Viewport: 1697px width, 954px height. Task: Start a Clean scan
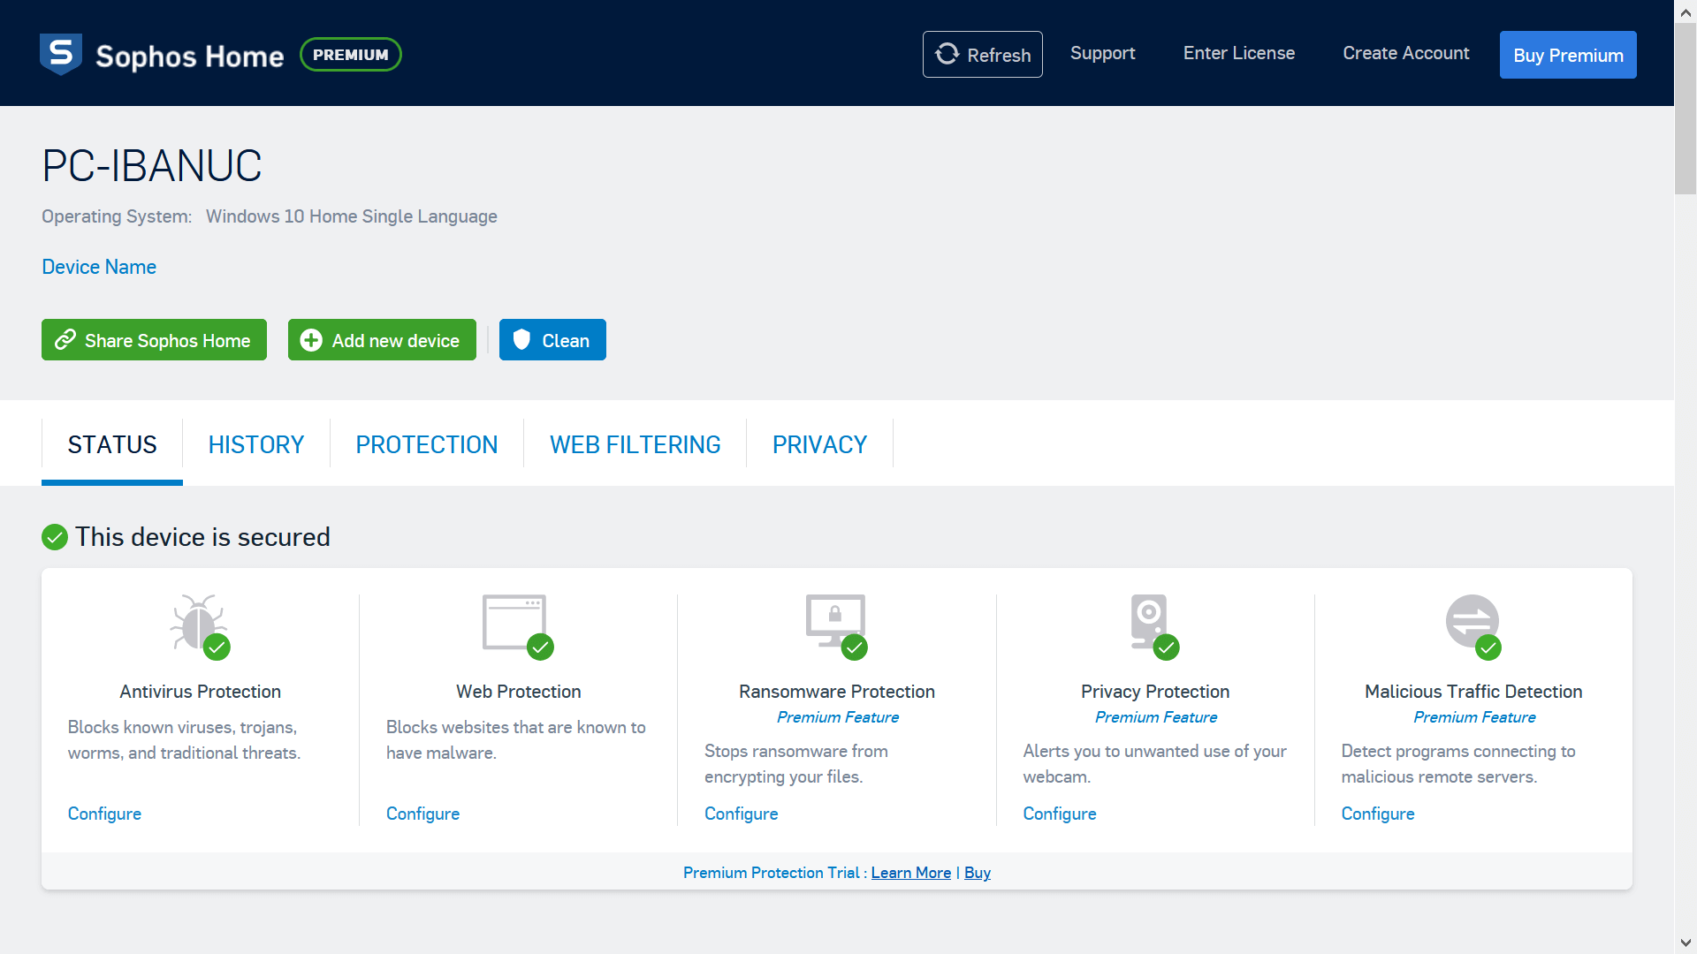552,340
